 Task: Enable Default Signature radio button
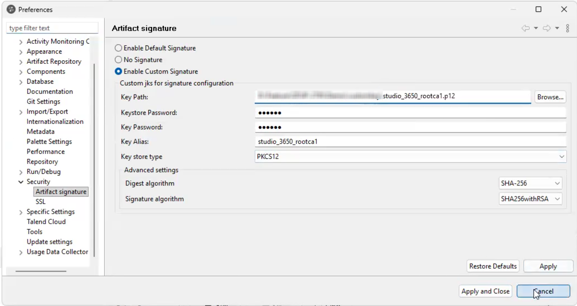(118, 48)
